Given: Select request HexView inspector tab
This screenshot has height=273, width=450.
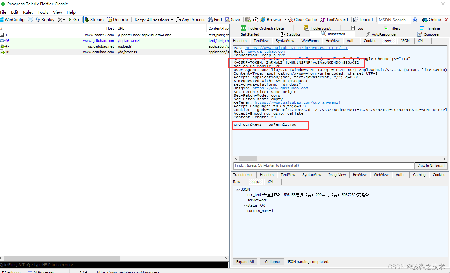Looking at the screenshot, I should click(332, 41).
